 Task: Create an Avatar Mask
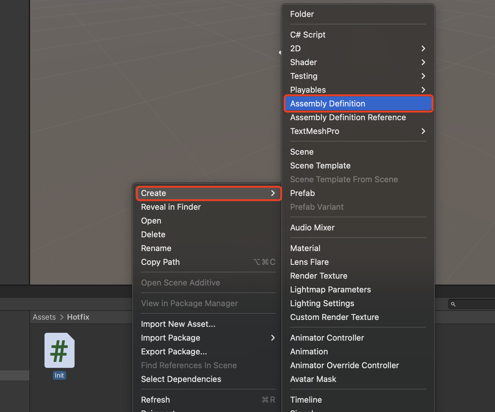358,379
